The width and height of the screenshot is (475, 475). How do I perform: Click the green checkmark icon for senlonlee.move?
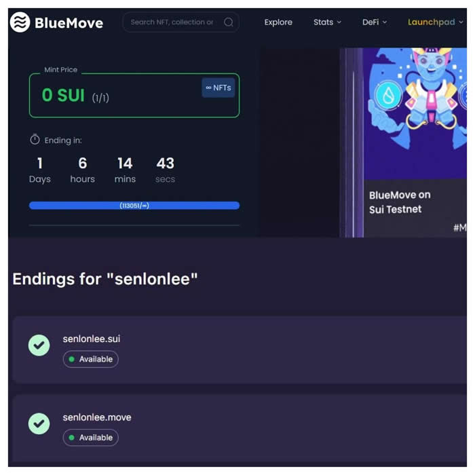(x=39, y=424)
